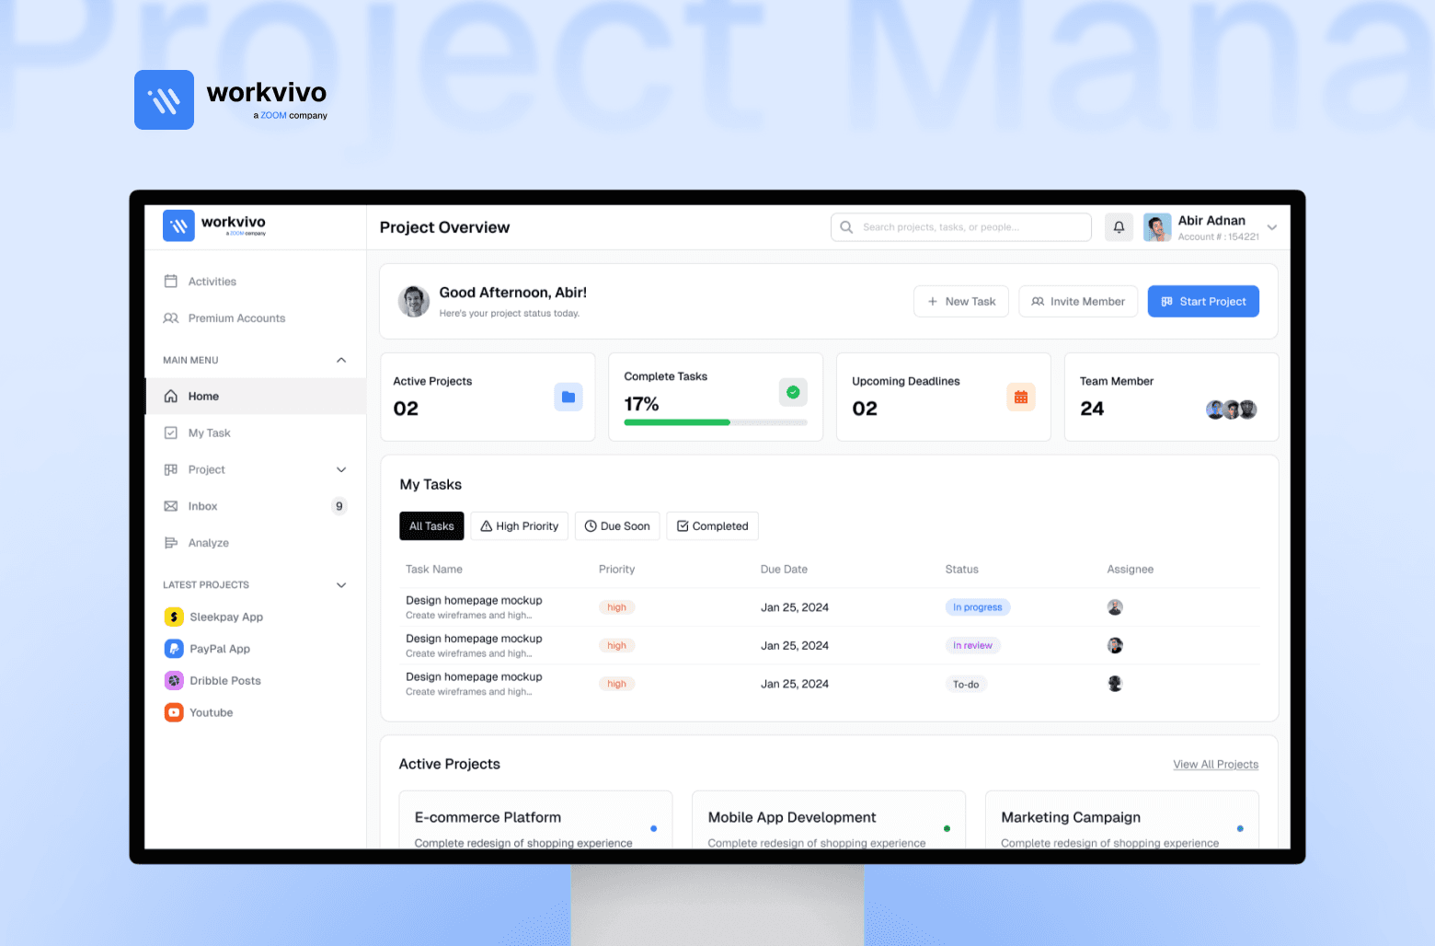The height and width of the screenshot is (946, 1435).
Task: Collapse the Main Menu section
Action: [340, 360]
